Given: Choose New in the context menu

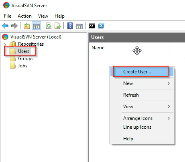Looking at the screenshot, I should point(142,83).
